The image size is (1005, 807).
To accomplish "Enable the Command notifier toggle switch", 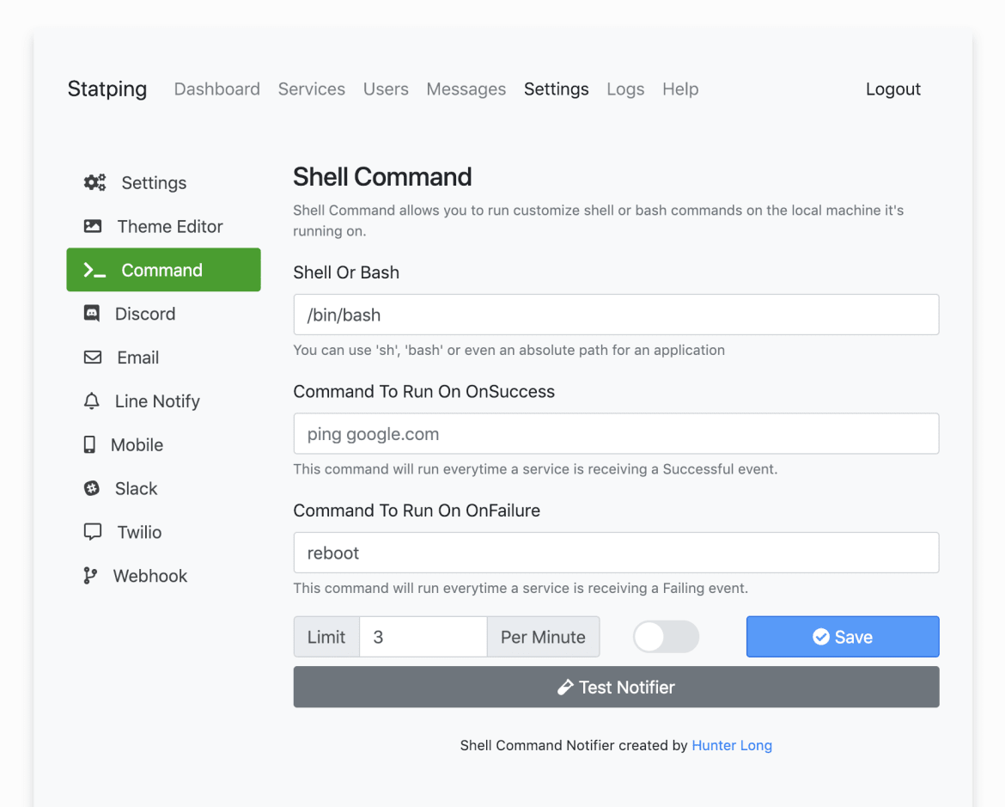I will tap(666, 637).
